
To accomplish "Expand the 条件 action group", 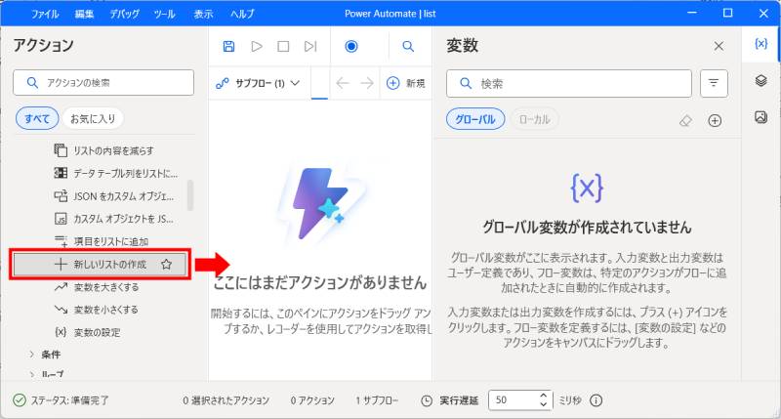I will [45, 355].
